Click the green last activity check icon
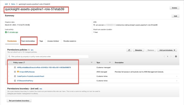 [x=6, y=32]
